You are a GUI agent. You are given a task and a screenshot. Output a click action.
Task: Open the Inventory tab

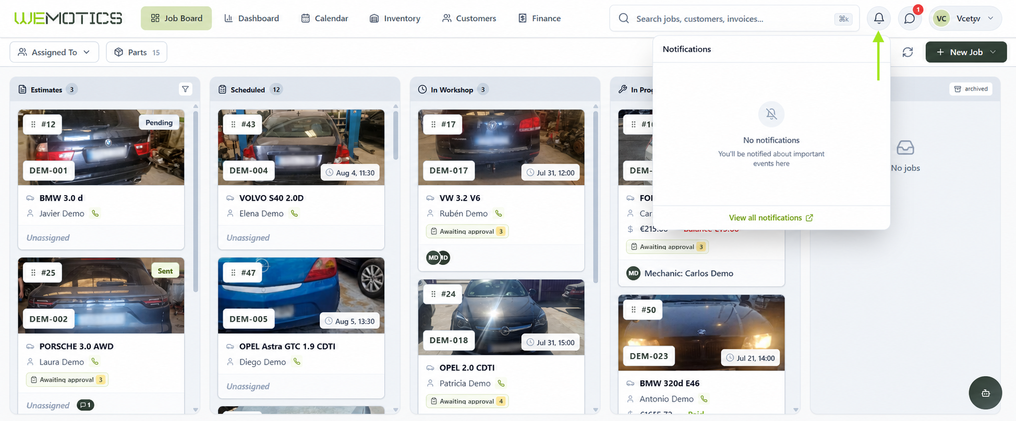[395, 18]
